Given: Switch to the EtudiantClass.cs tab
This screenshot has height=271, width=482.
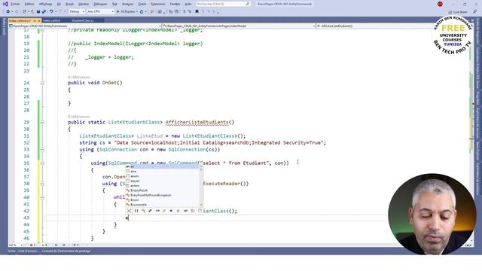Looking at the screenshot, I should click(x=83, y=20).
